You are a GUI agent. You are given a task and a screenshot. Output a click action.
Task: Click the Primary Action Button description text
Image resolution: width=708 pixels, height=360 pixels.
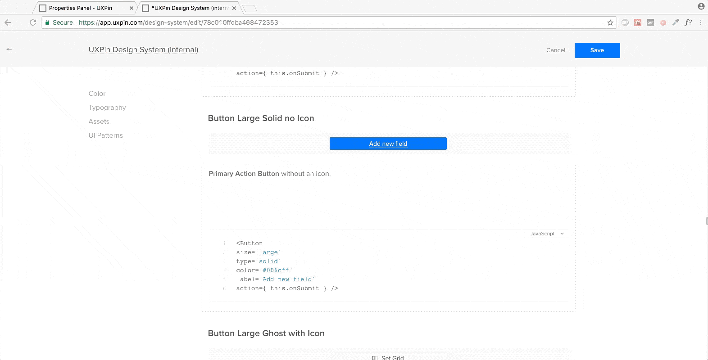(x=270, y=174)
